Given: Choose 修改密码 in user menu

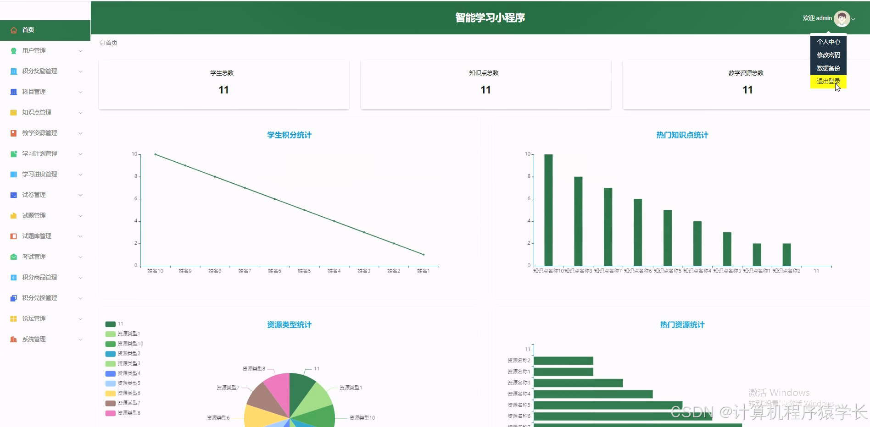Looking at the screenshot, I should (x=828, y=55).
